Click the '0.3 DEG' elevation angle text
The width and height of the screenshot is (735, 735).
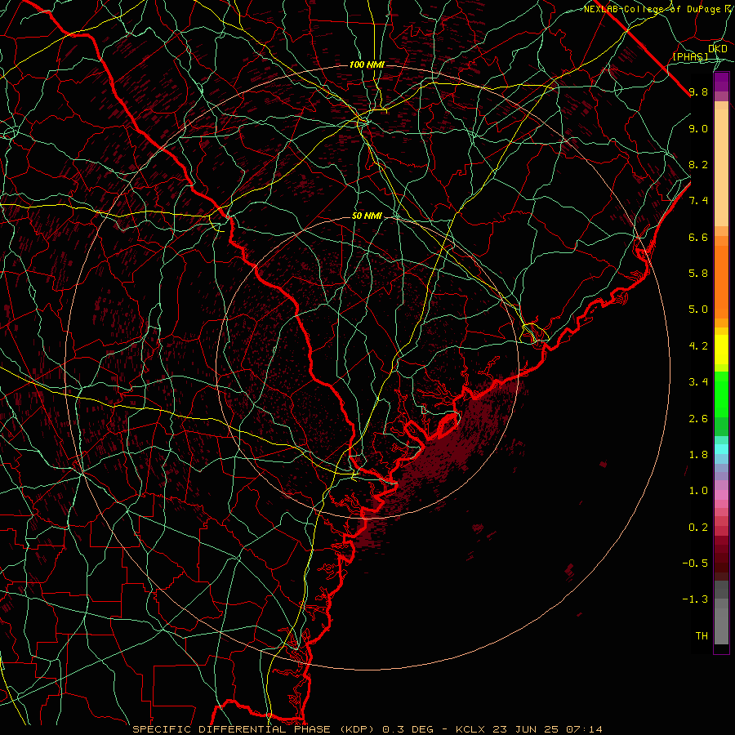408,729
